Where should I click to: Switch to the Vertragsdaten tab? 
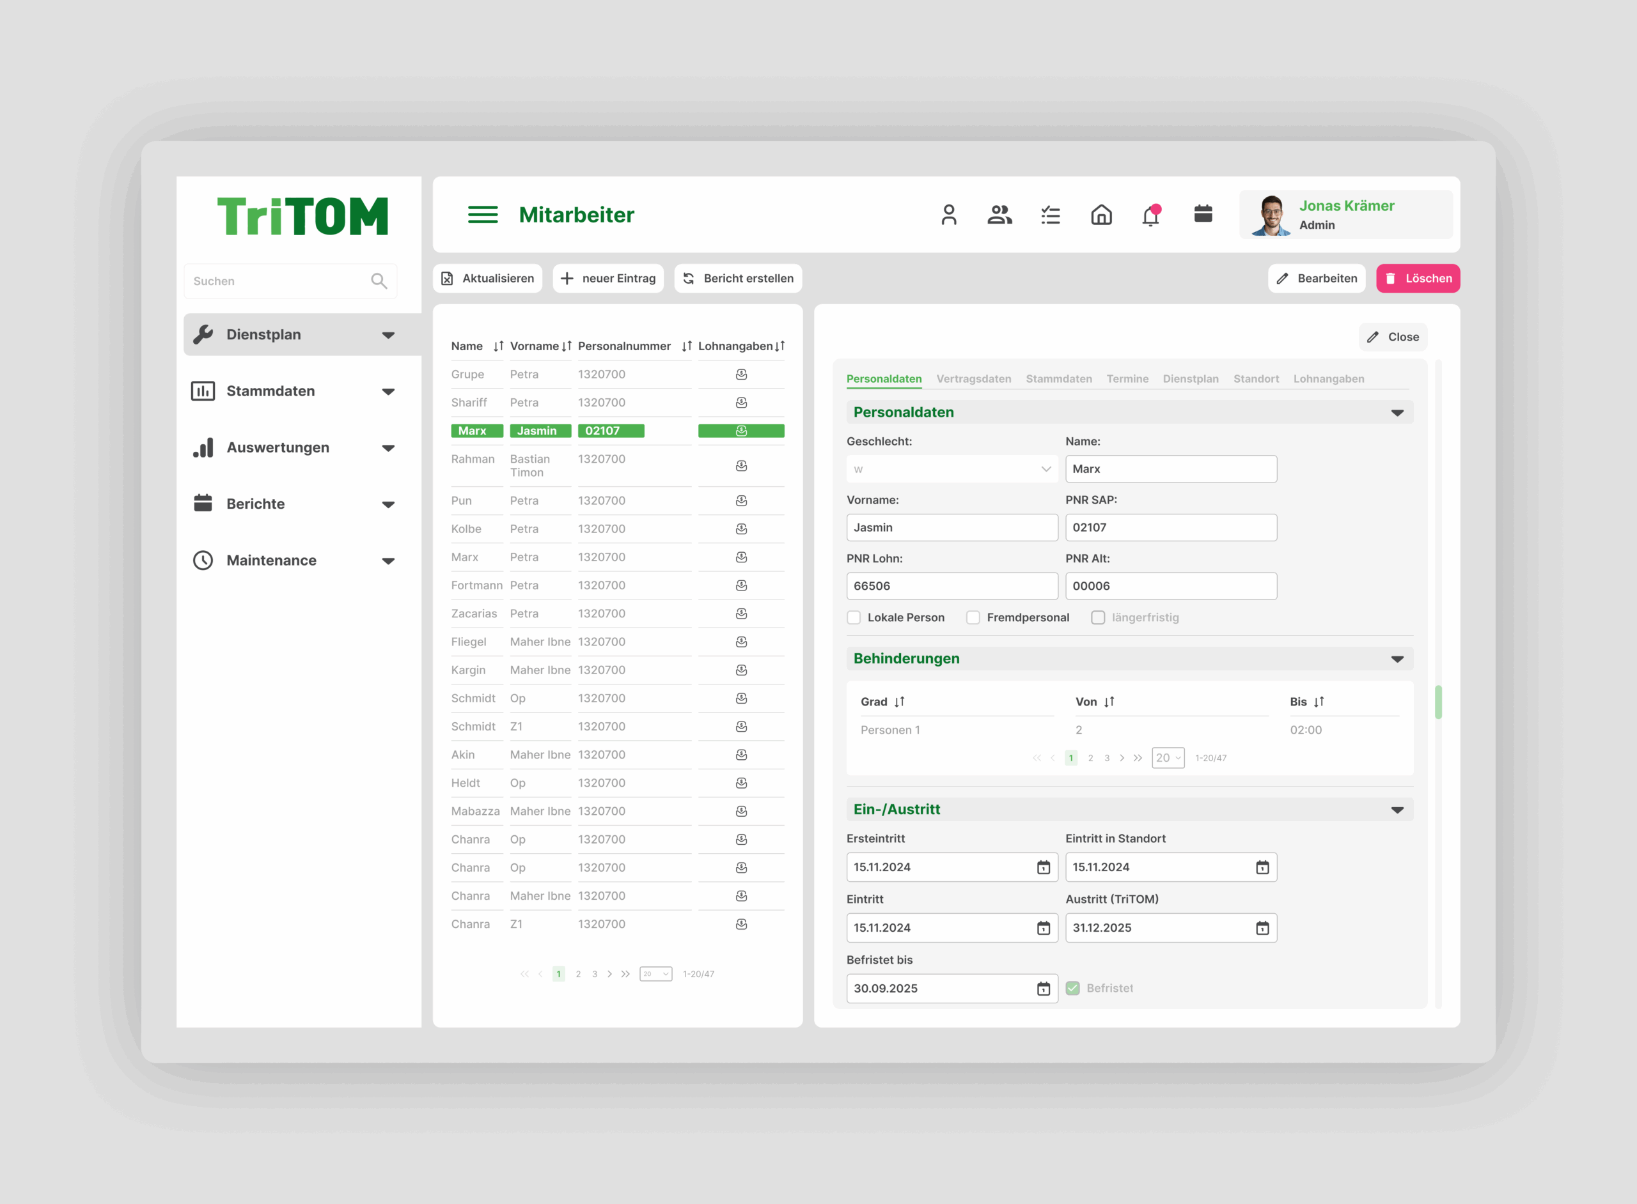(x=973, y=379)
